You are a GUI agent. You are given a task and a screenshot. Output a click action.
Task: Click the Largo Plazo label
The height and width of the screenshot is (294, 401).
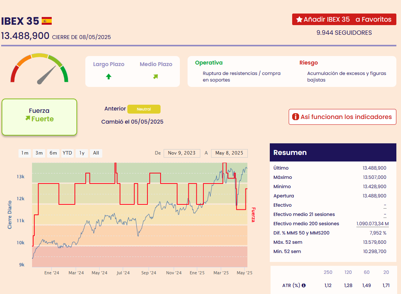point(109,64)
